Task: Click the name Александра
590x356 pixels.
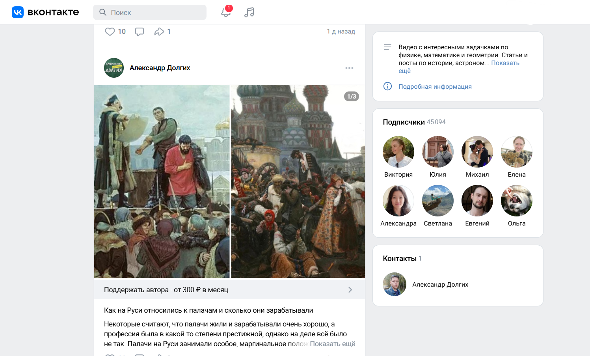Action: pyautogui.click(x=398, y=224)
